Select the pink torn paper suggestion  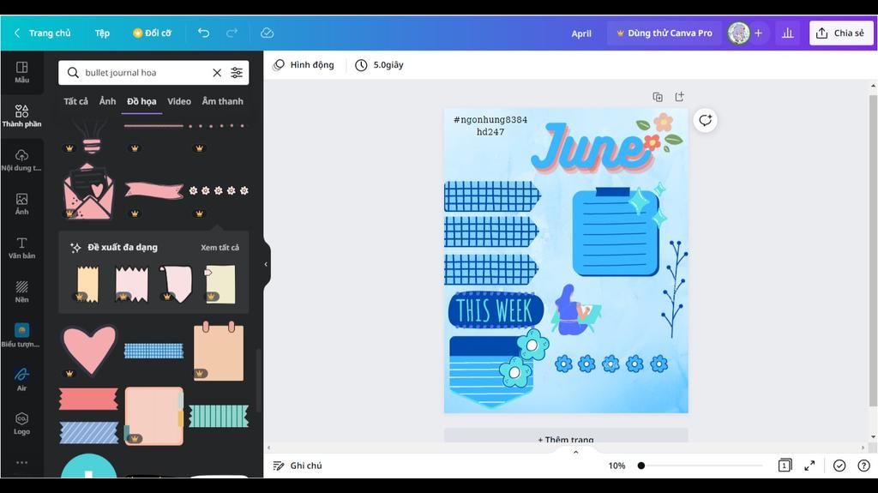(x=131, y=285)
